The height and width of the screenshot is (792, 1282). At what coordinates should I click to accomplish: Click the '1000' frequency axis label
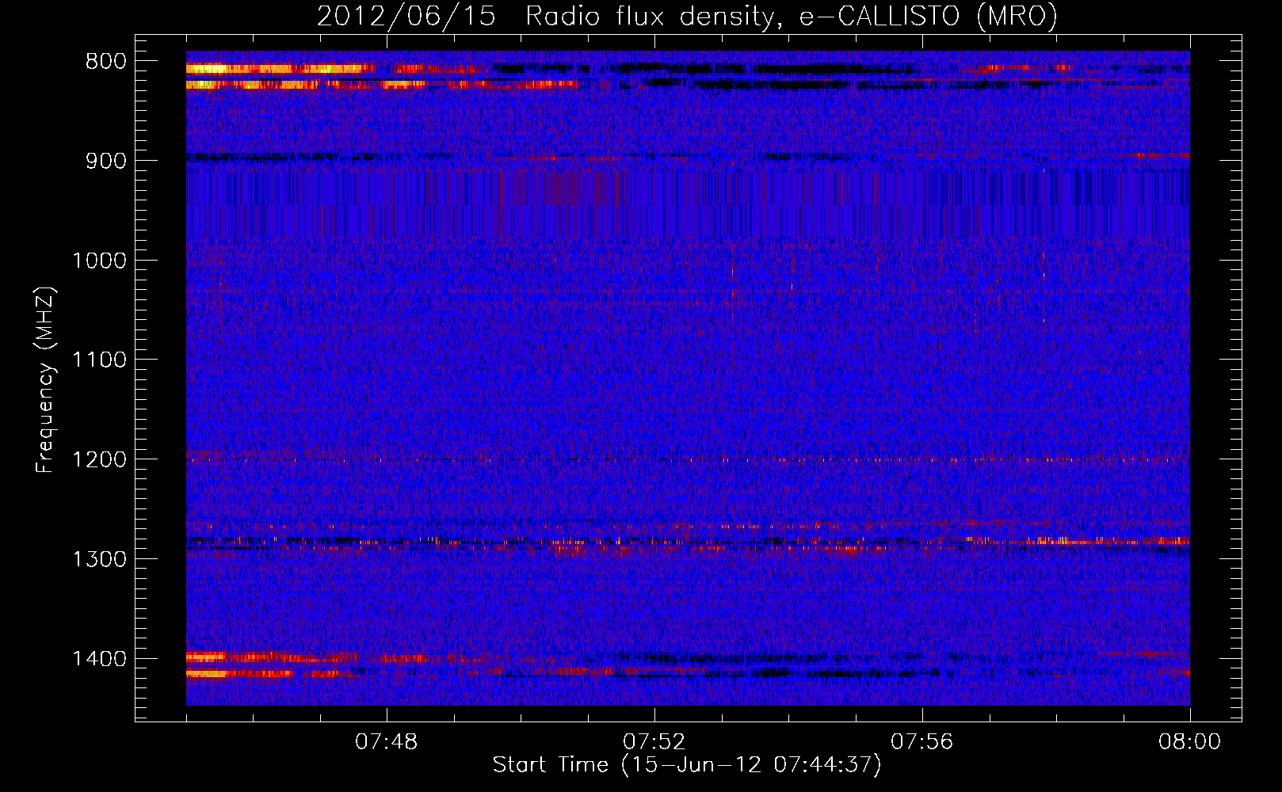click(x=99, y=261)
